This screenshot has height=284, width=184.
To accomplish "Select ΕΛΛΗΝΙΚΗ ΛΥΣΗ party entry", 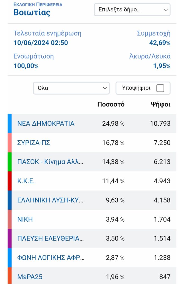I will [50, 200].
